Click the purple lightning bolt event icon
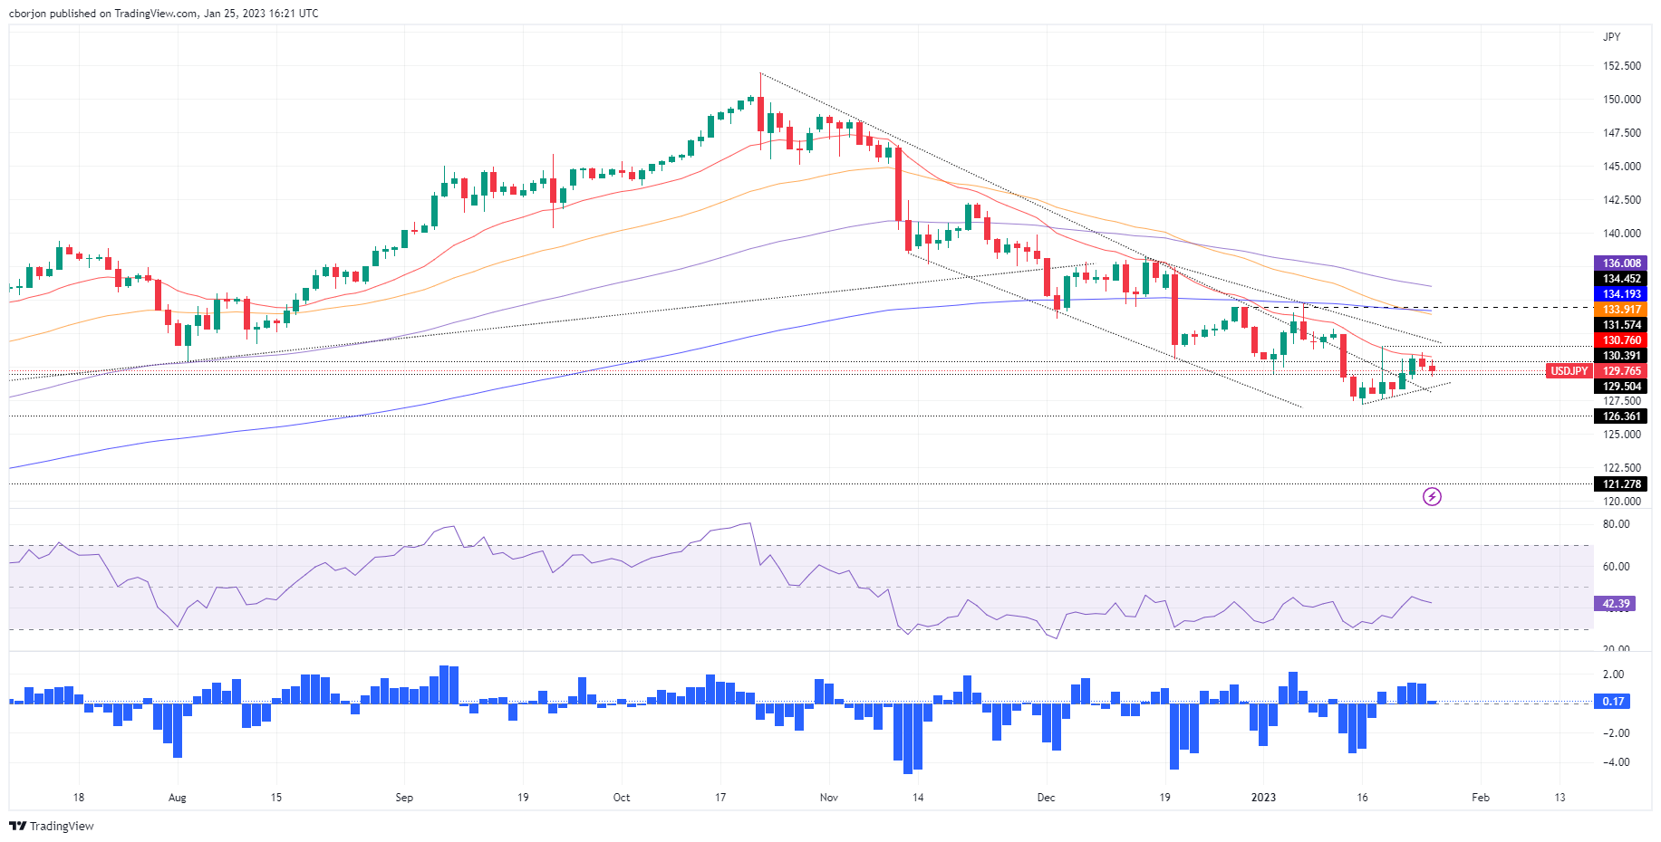Image resolution: width=1661 pixels, height=842 pixels. pos(1432,496)
